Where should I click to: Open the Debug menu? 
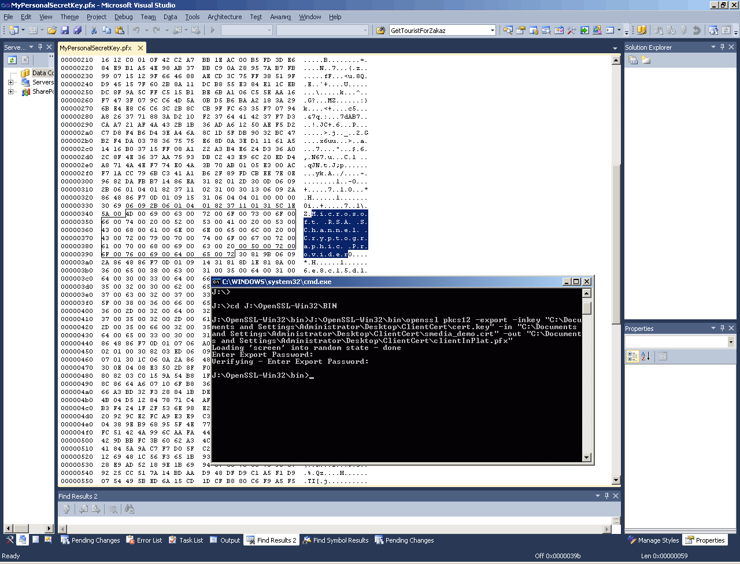pos(124,17)
